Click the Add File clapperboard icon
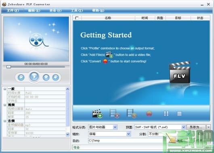The image size is (214, 153). pos(97,114)
